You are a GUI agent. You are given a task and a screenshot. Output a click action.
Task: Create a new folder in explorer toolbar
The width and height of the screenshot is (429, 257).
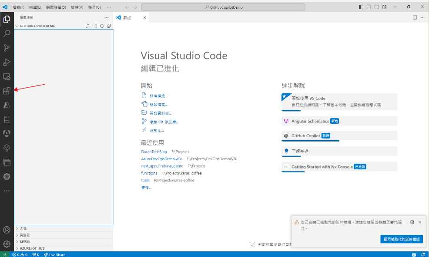95,26
